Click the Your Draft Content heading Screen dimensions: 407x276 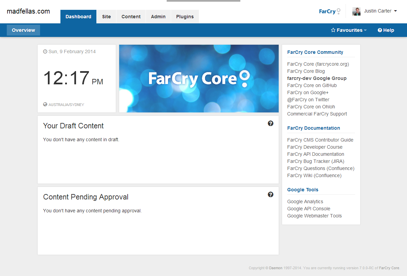click(73, 126)
